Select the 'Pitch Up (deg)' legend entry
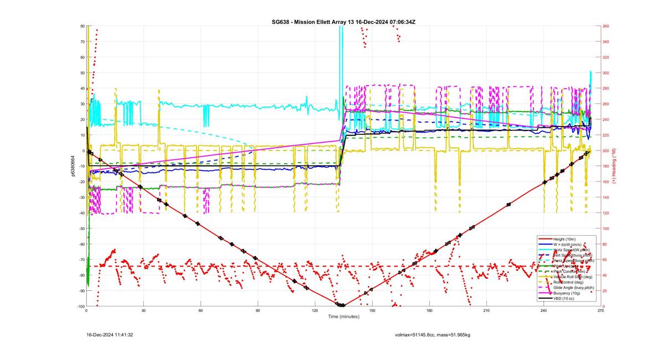664x344 pixels. point(567,266)
